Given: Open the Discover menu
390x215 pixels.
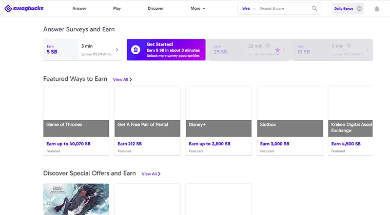Looking at the screenshot, I should click(155, 8).
